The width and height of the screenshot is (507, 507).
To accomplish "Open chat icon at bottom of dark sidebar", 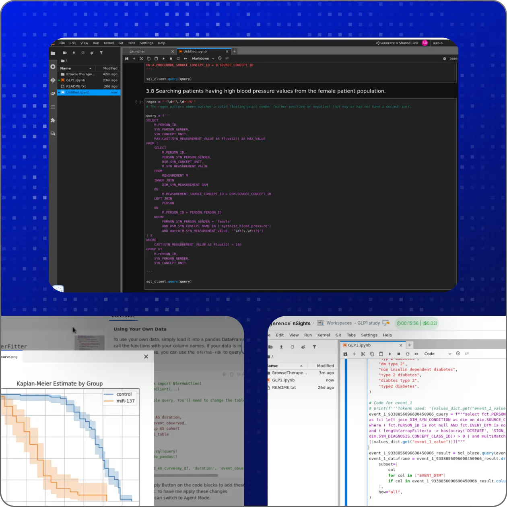I will pyautogui.click(x=53, y=134).
